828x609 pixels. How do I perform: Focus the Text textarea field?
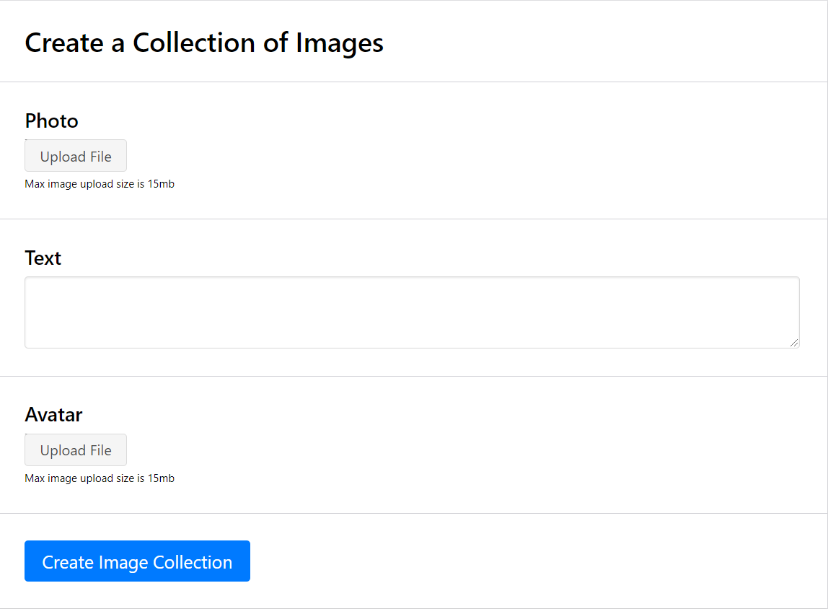412,312
